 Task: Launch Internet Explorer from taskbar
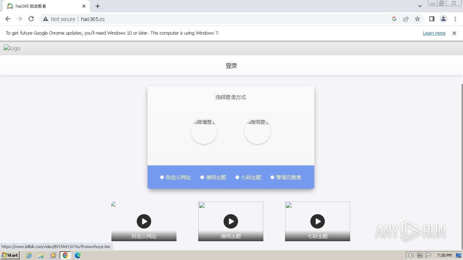pyautogui.click(x=29, y=255)
